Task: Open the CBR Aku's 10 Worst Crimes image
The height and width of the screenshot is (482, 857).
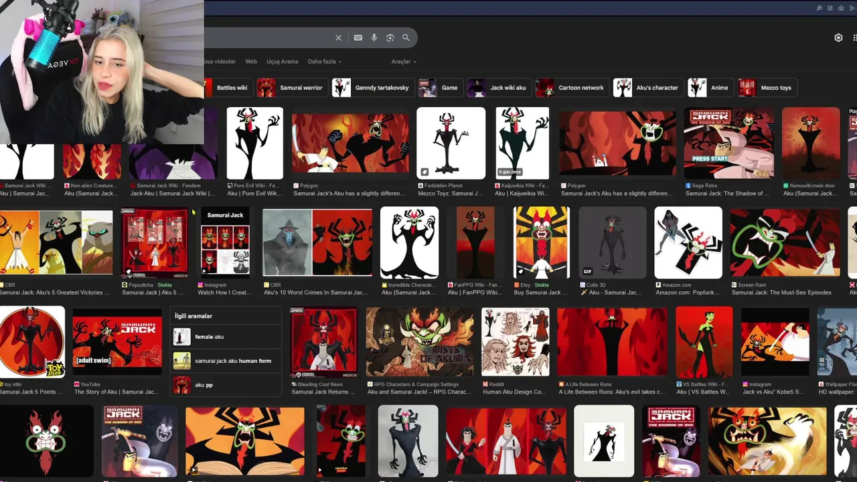Action: coord(317,242)
